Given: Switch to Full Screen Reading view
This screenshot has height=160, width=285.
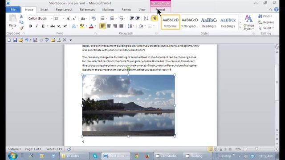Looking at the screenshot, I should (216, 149).
